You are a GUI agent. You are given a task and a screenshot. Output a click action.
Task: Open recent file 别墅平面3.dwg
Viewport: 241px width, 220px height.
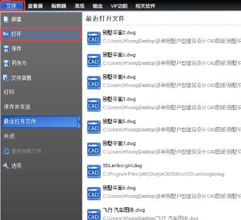coord(119,99)
